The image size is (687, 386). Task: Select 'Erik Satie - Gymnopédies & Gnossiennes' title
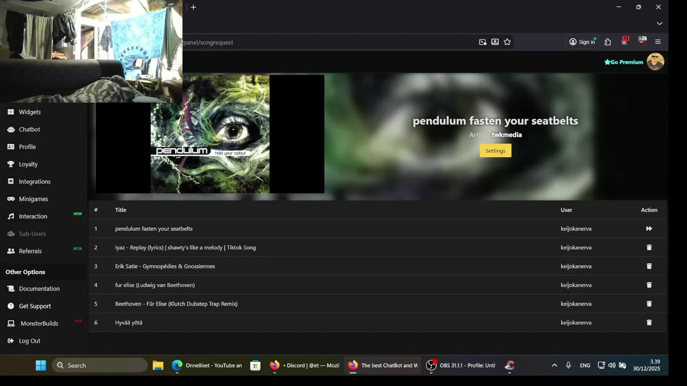(165, 266)
